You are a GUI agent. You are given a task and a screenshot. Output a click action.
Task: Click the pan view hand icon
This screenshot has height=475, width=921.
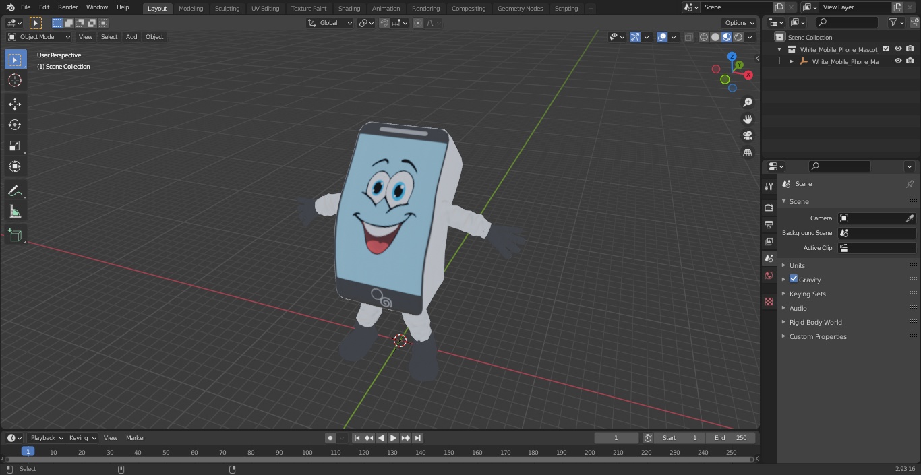pyautogui.click(x=747, y=119)
